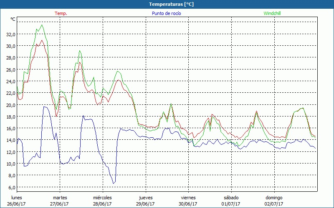Click the 26/06/17 date label
The image size is (334, 208).
click(17, 204)
